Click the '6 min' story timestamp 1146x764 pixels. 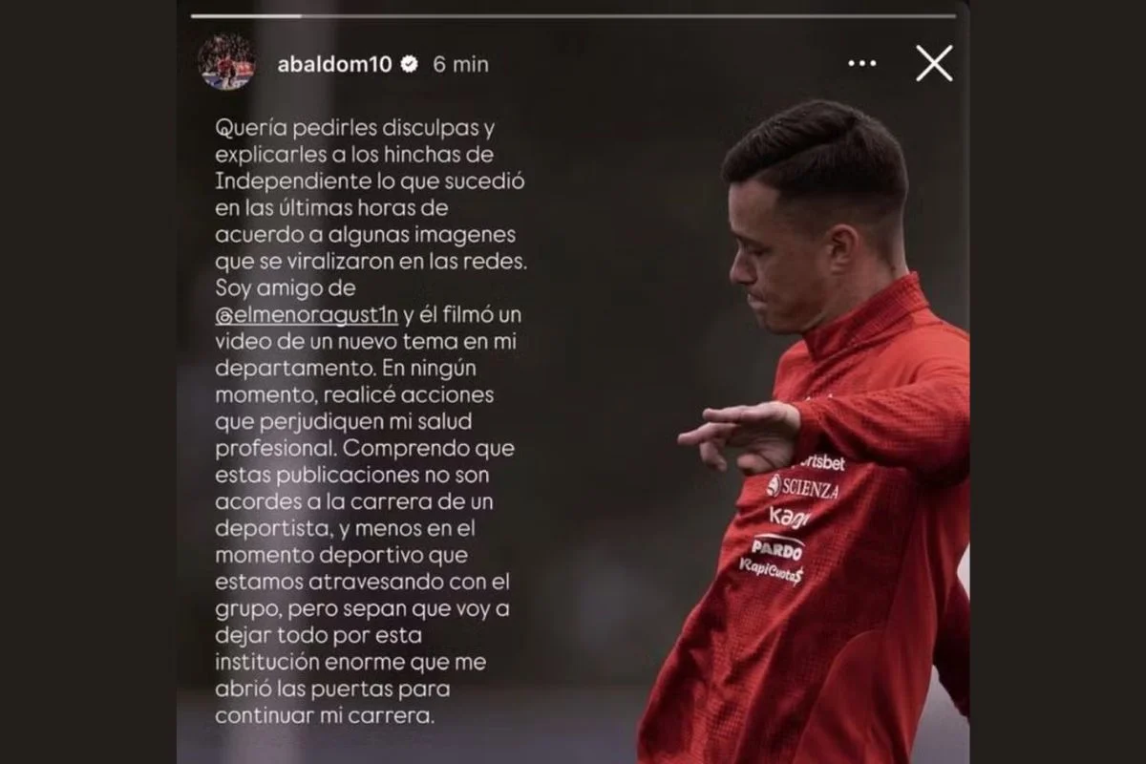(x=460, y=64)
